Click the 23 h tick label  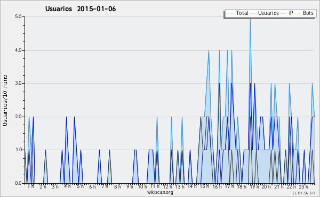pos(303,186)
